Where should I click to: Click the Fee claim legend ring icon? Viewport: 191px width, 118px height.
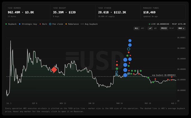pyautogui.click(x=50, y=24)
